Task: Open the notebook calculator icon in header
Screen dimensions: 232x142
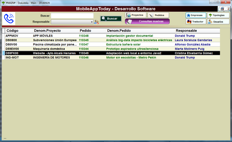Action: 224,9
